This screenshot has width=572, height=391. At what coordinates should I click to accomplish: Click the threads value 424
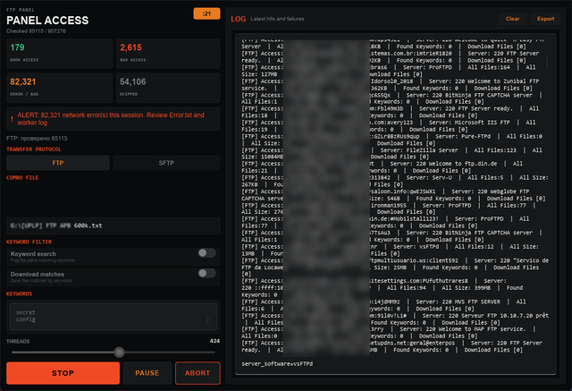click(x=214, y=341)
